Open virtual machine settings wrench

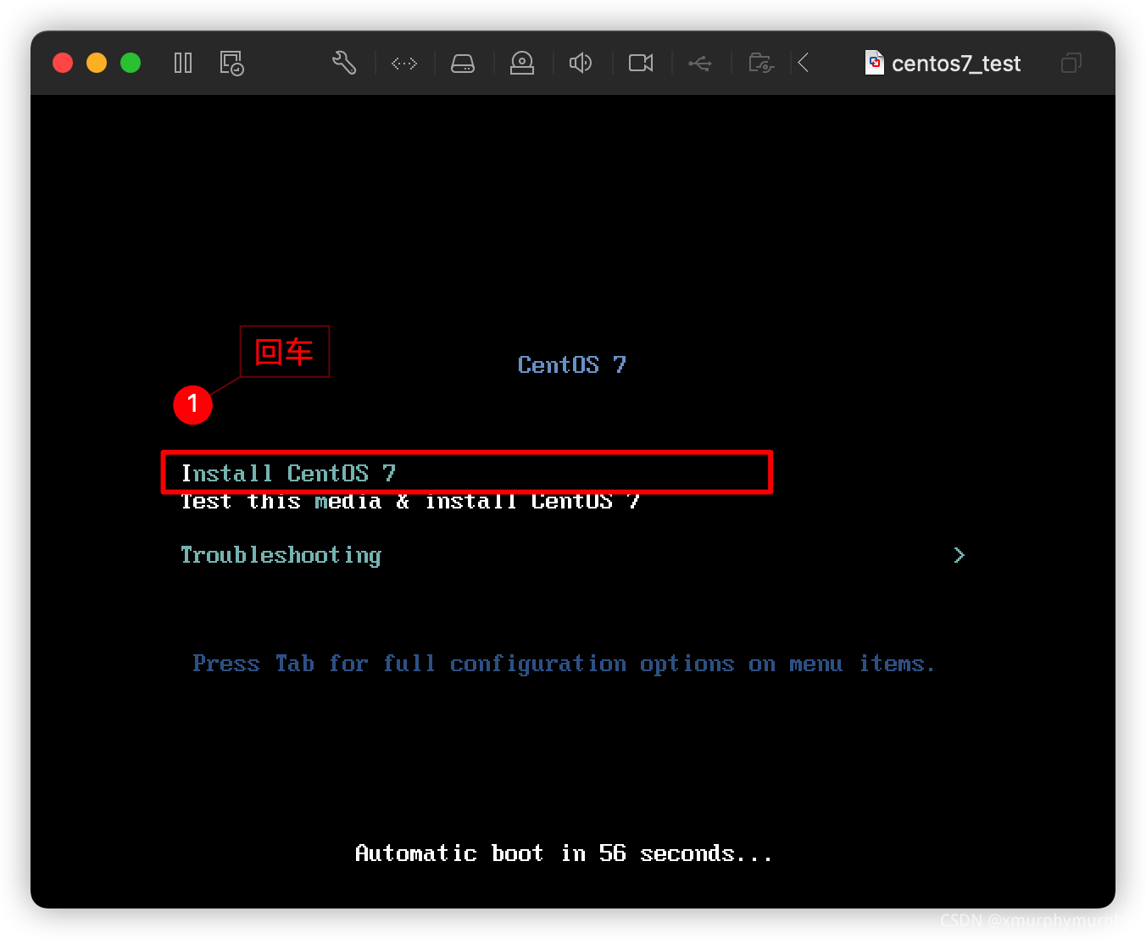(344, 63)
